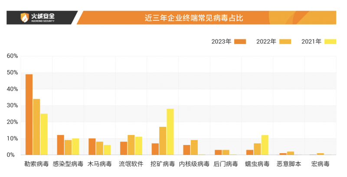Click the 2023 bar for 感染型病毒
Viewport: 347px width, 177px height.
60,145
